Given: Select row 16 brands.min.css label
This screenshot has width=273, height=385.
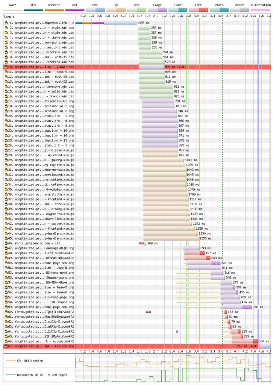Looking at the screenshot, I should (x=41, y=96).
